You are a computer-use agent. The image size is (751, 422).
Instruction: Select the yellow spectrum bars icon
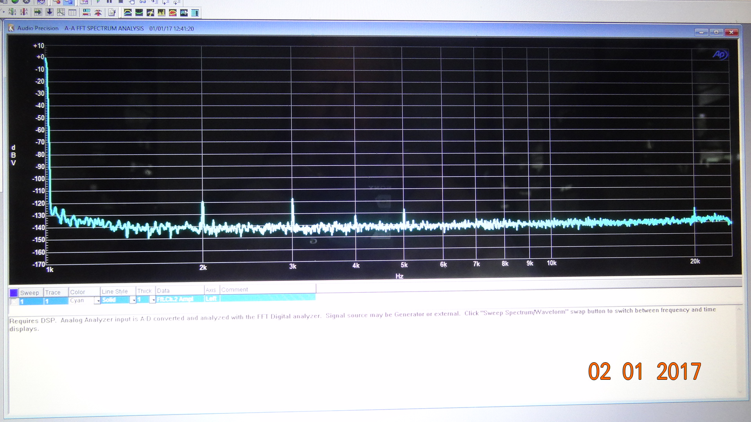tap(162, 13)
